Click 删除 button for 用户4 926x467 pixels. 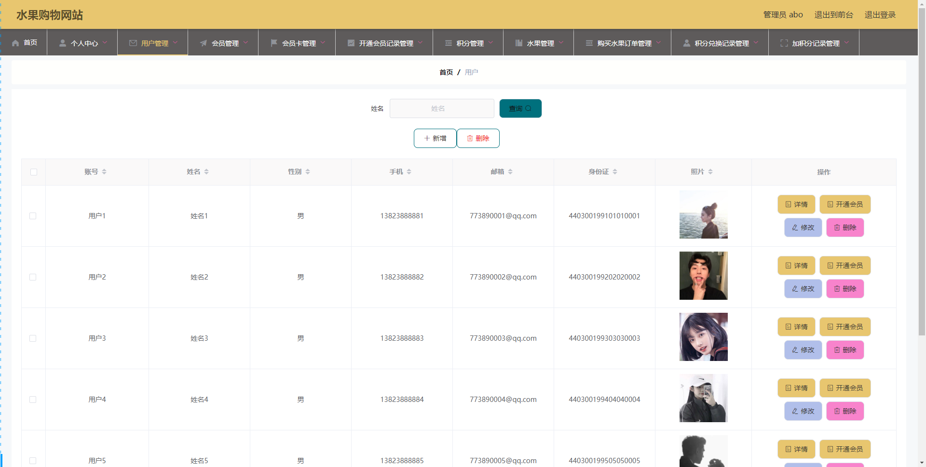point(845,411)
